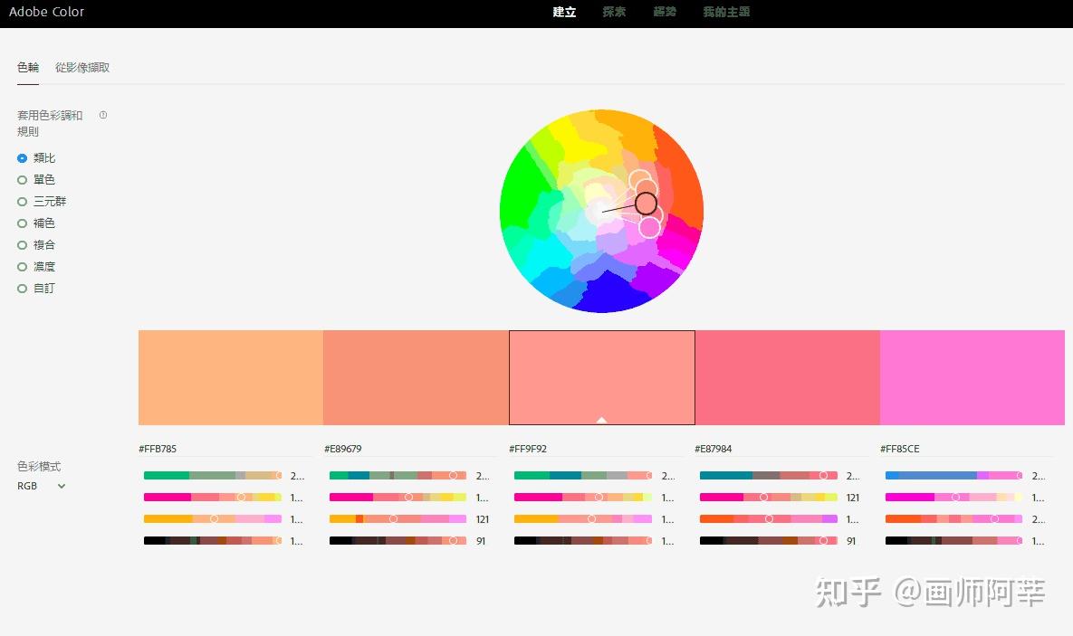Image resolution: width=1073 pixels, height=636 pixels.
Task: Select the 類比 harmony rule
Action: pyautogui.click(x=36, y=158)
